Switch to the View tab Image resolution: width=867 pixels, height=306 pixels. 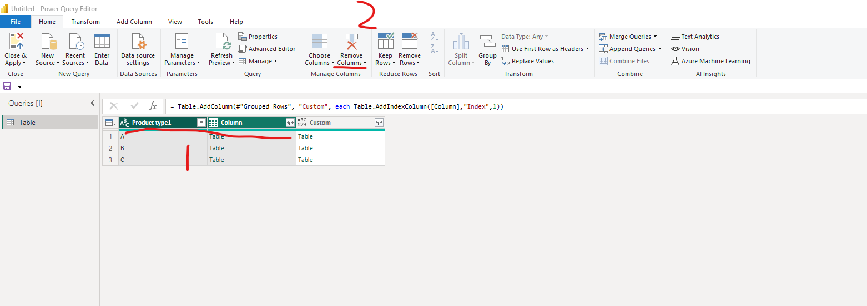coord(175,22)
